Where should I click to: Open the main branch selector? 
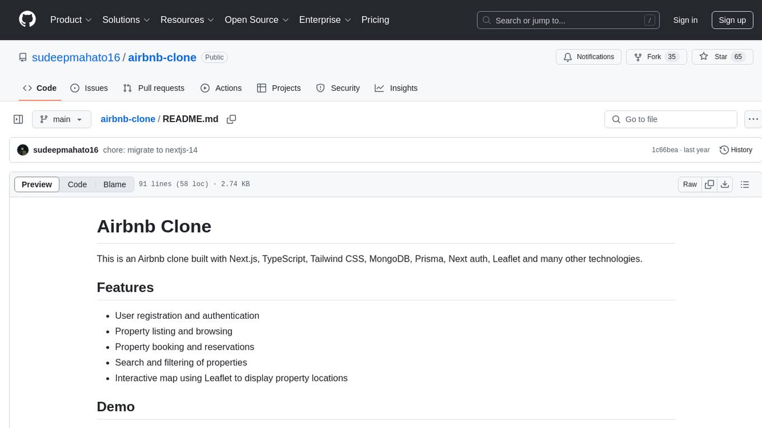62,119
